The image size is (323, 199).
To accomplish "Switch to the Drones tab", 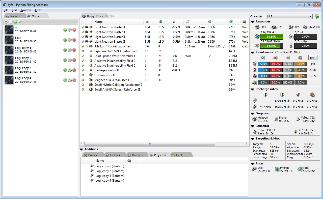I will pos(93,155).
